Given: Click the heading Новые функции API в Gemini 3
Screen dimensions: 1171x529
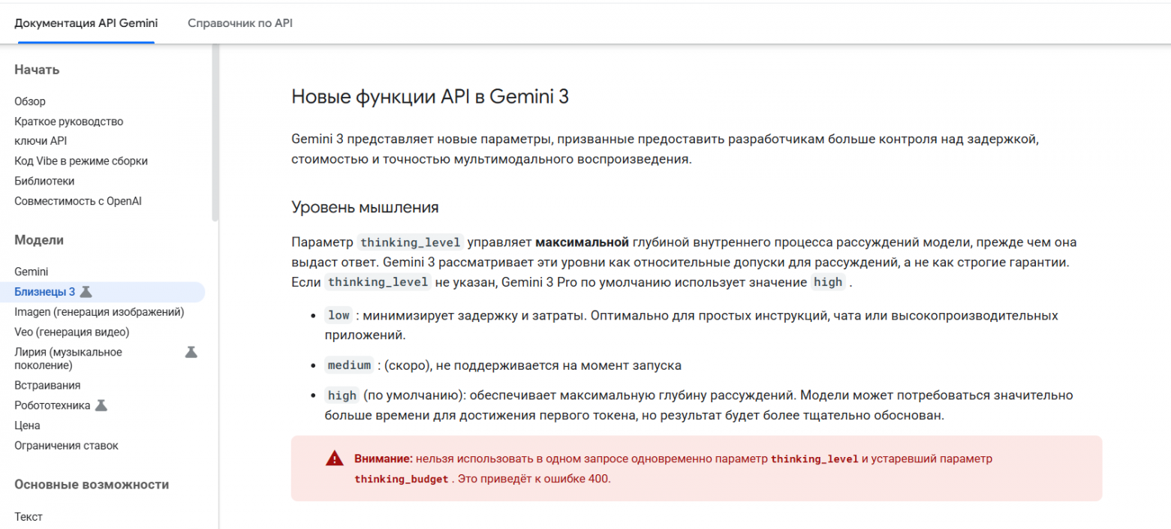Looking at the screenshot, I should [x=430, y=98].
